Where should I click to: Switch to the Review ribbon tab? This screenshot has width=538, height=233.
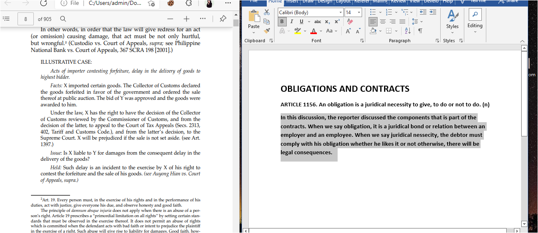(x=399, y=2)
